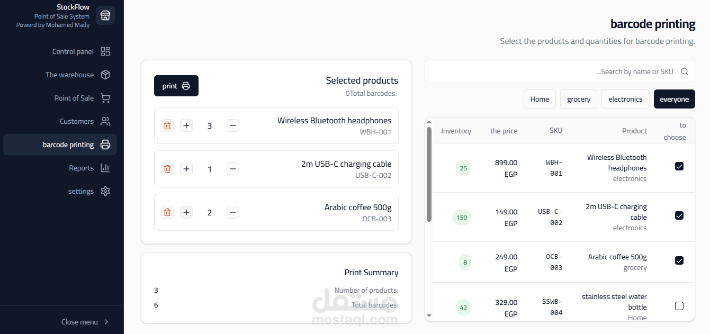Open the warehouse box icon

(105, 75)
